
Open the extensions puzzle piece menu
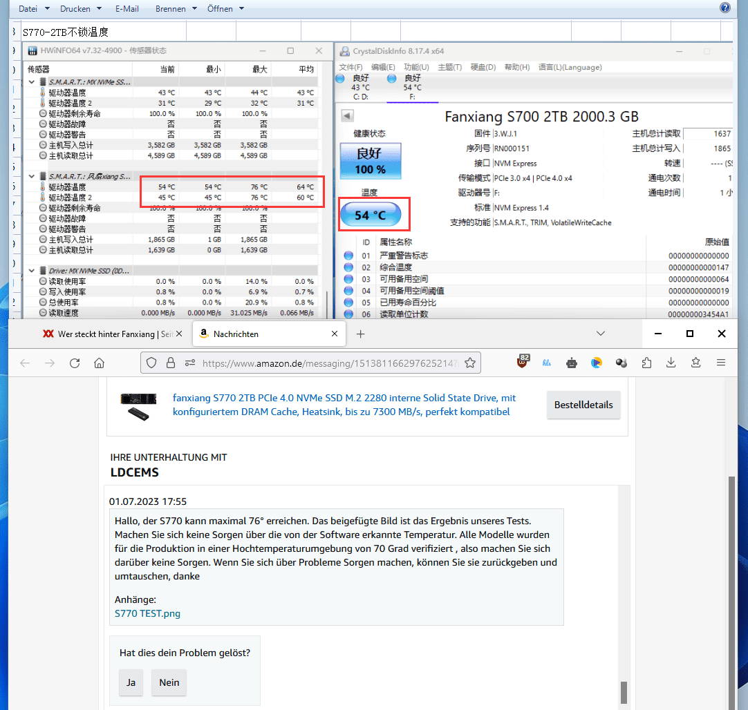646,363
